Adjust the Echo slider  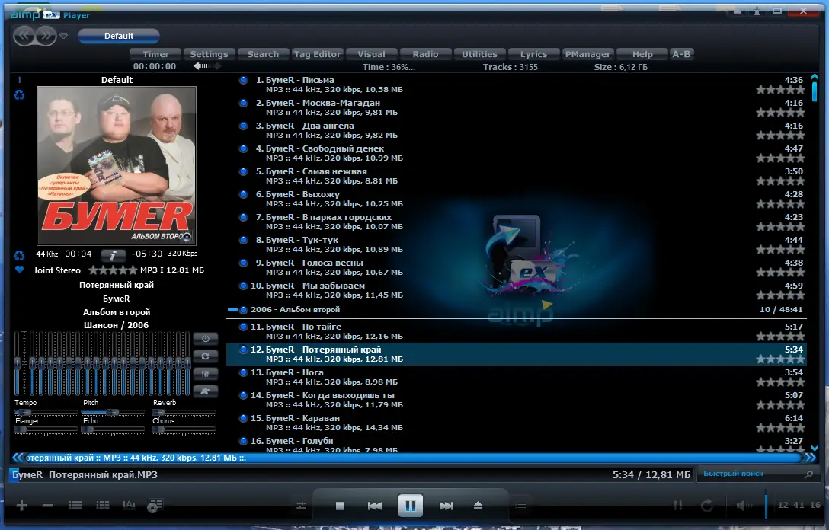point(113,429)
